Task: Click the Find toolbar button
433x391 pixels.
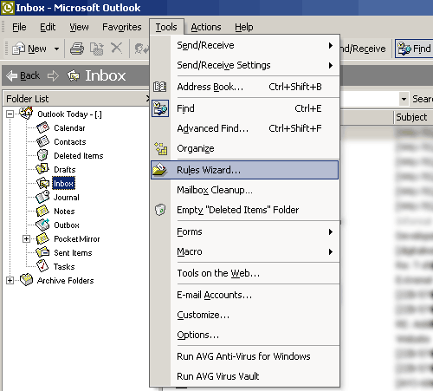Action: pyautogui.click(x=415, y=49)
